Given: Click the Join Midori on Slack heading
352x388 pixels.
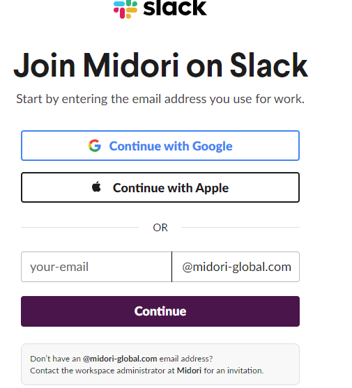Looking at the screenshot, I should click(160, 65).
